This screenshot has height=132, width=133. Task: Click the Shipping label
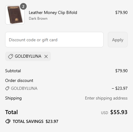13,98
